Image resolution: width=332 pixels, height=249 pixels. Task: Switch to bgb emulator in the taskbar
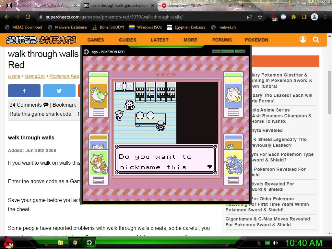(x=89, y=243)
